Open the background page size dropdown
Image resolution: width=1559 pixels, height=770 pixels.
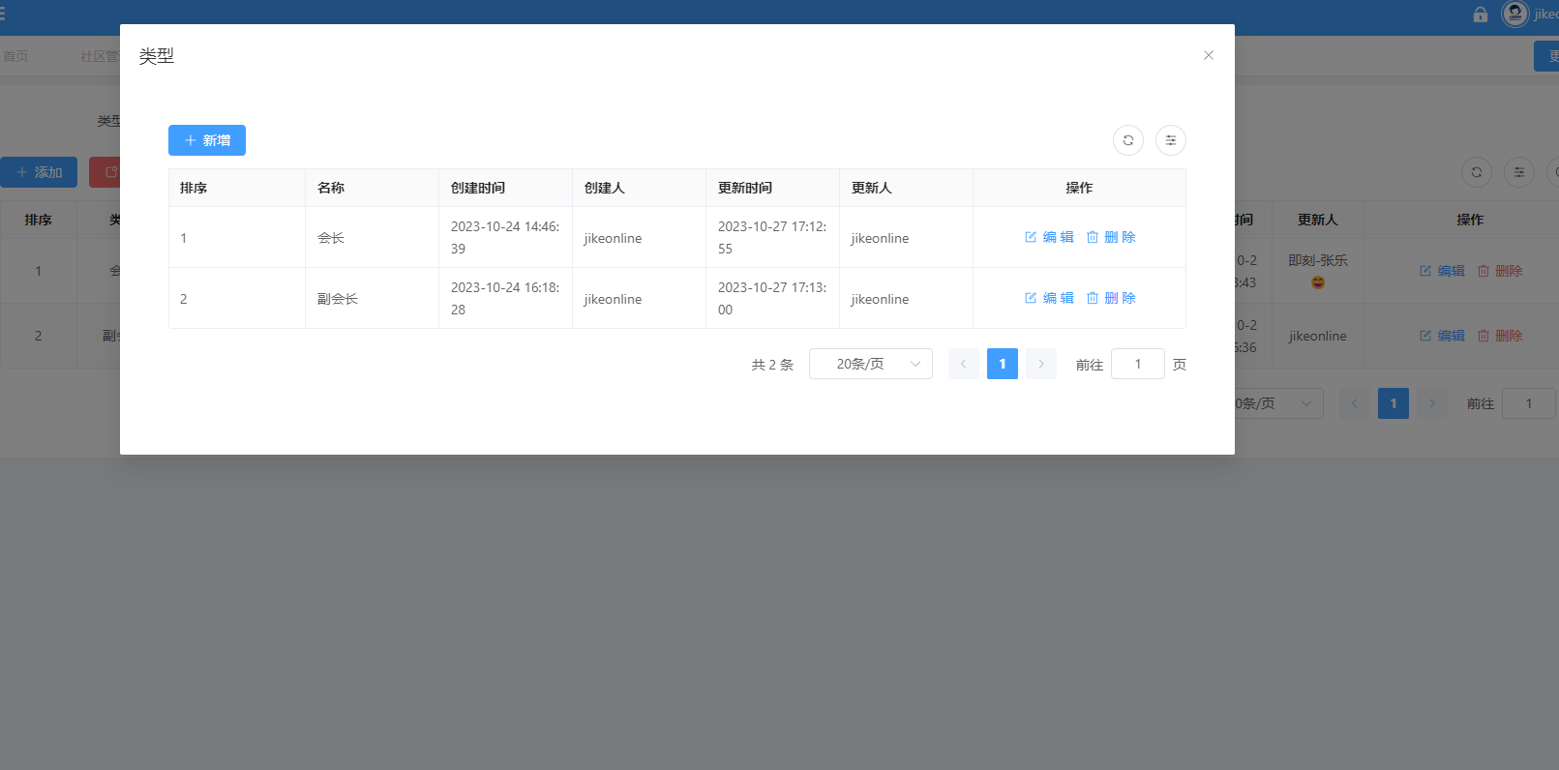(x=1277, y=403)
